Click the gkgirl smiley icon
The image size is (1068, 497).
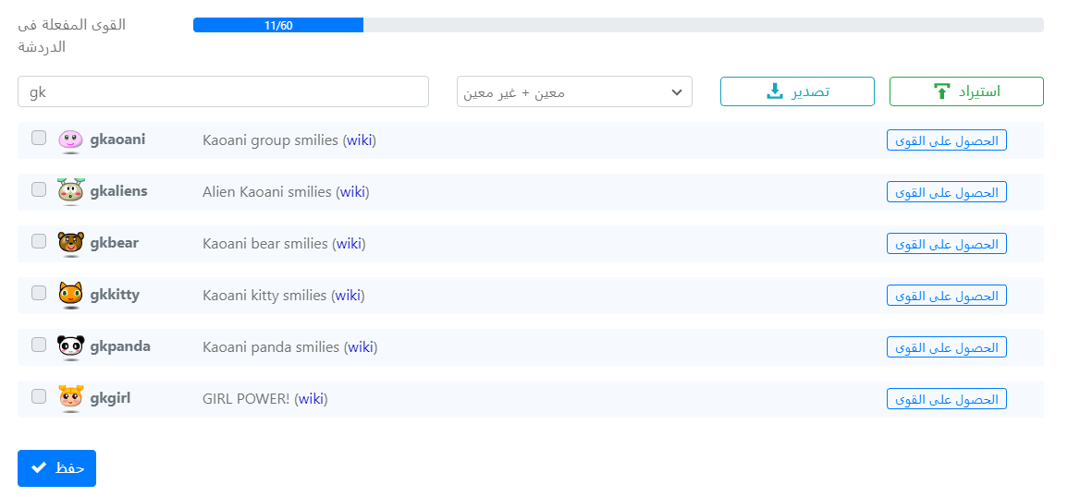pyautogui.click(x=70, y=398)
